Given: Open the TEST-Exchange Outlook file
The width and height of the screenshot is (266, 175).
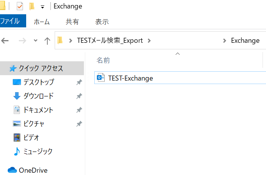Looking at the screenshot, I should pos(130,78).
